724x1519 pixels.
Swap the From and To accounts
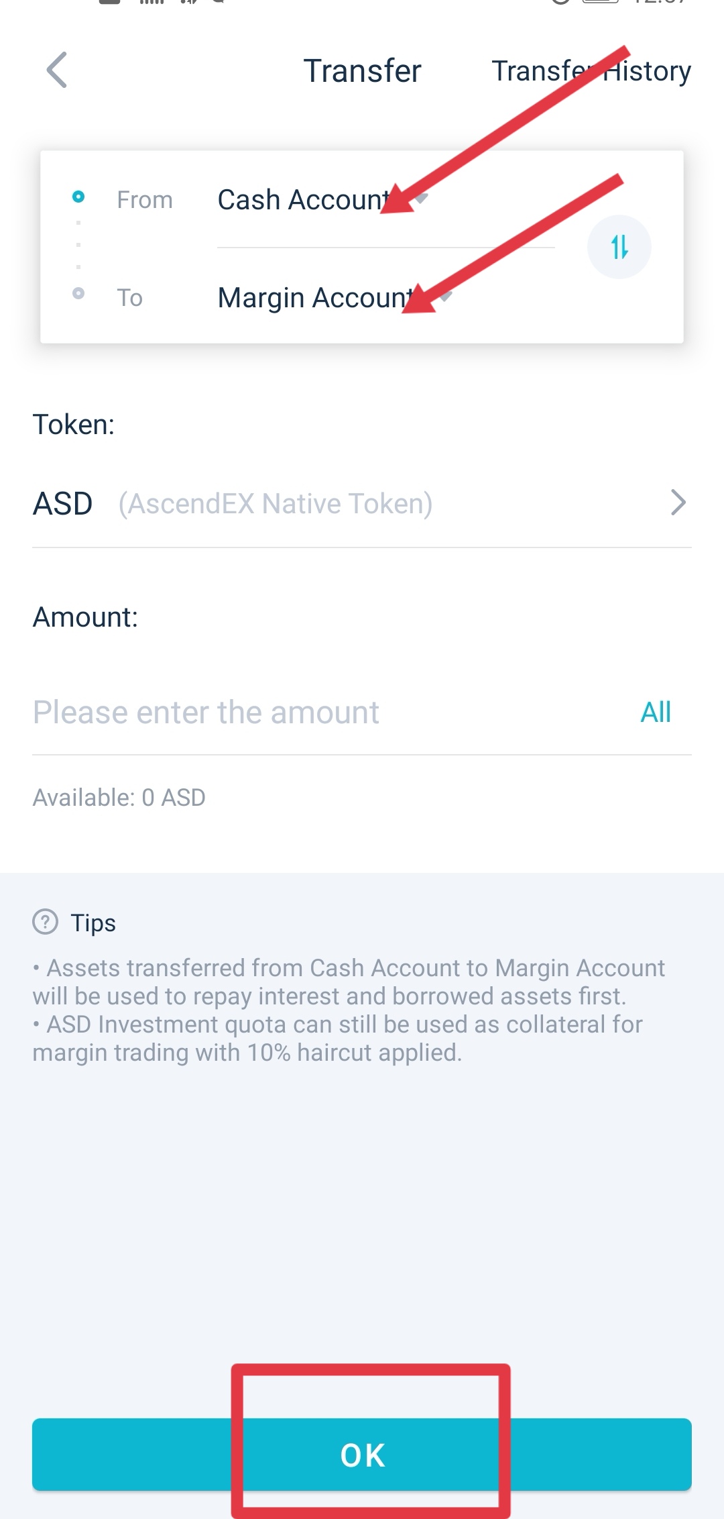(x=619, y=247)
